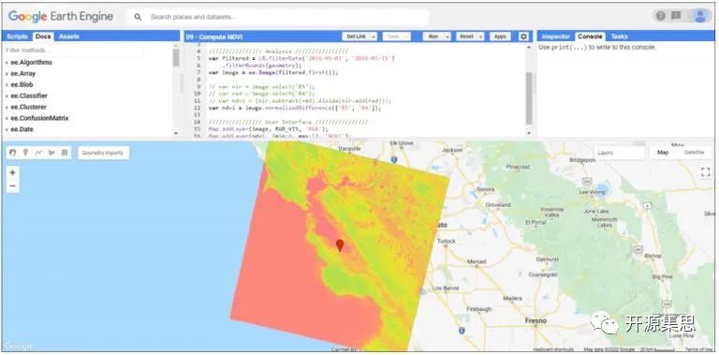Run the script with Run button
Viewport: 719px width, 355px height.
(x=433, y=37)
